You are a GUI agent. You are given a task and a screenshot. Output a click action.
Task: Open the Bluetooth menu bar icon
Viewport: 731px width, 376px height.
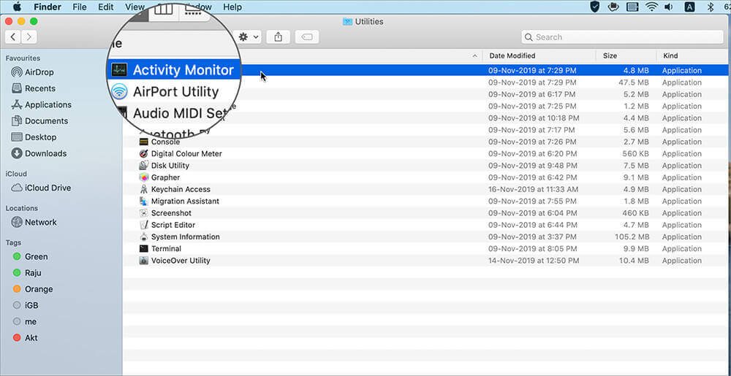[x=711, y=7]
